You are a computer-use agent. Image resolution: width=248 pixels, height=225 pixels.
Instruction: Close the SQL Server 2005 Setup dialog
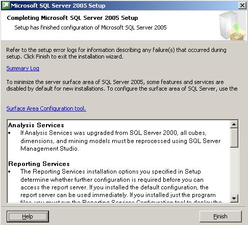click(242, 6)
